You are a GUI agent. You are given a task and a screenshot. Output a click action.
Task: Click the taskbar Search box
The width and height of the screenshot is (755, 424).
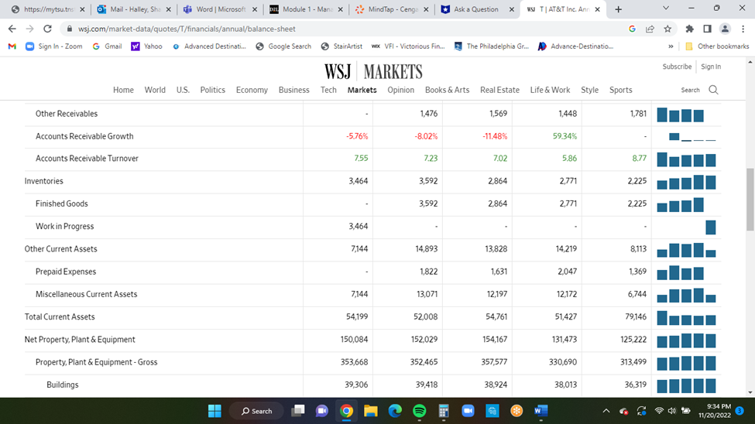tap(256, 411)
